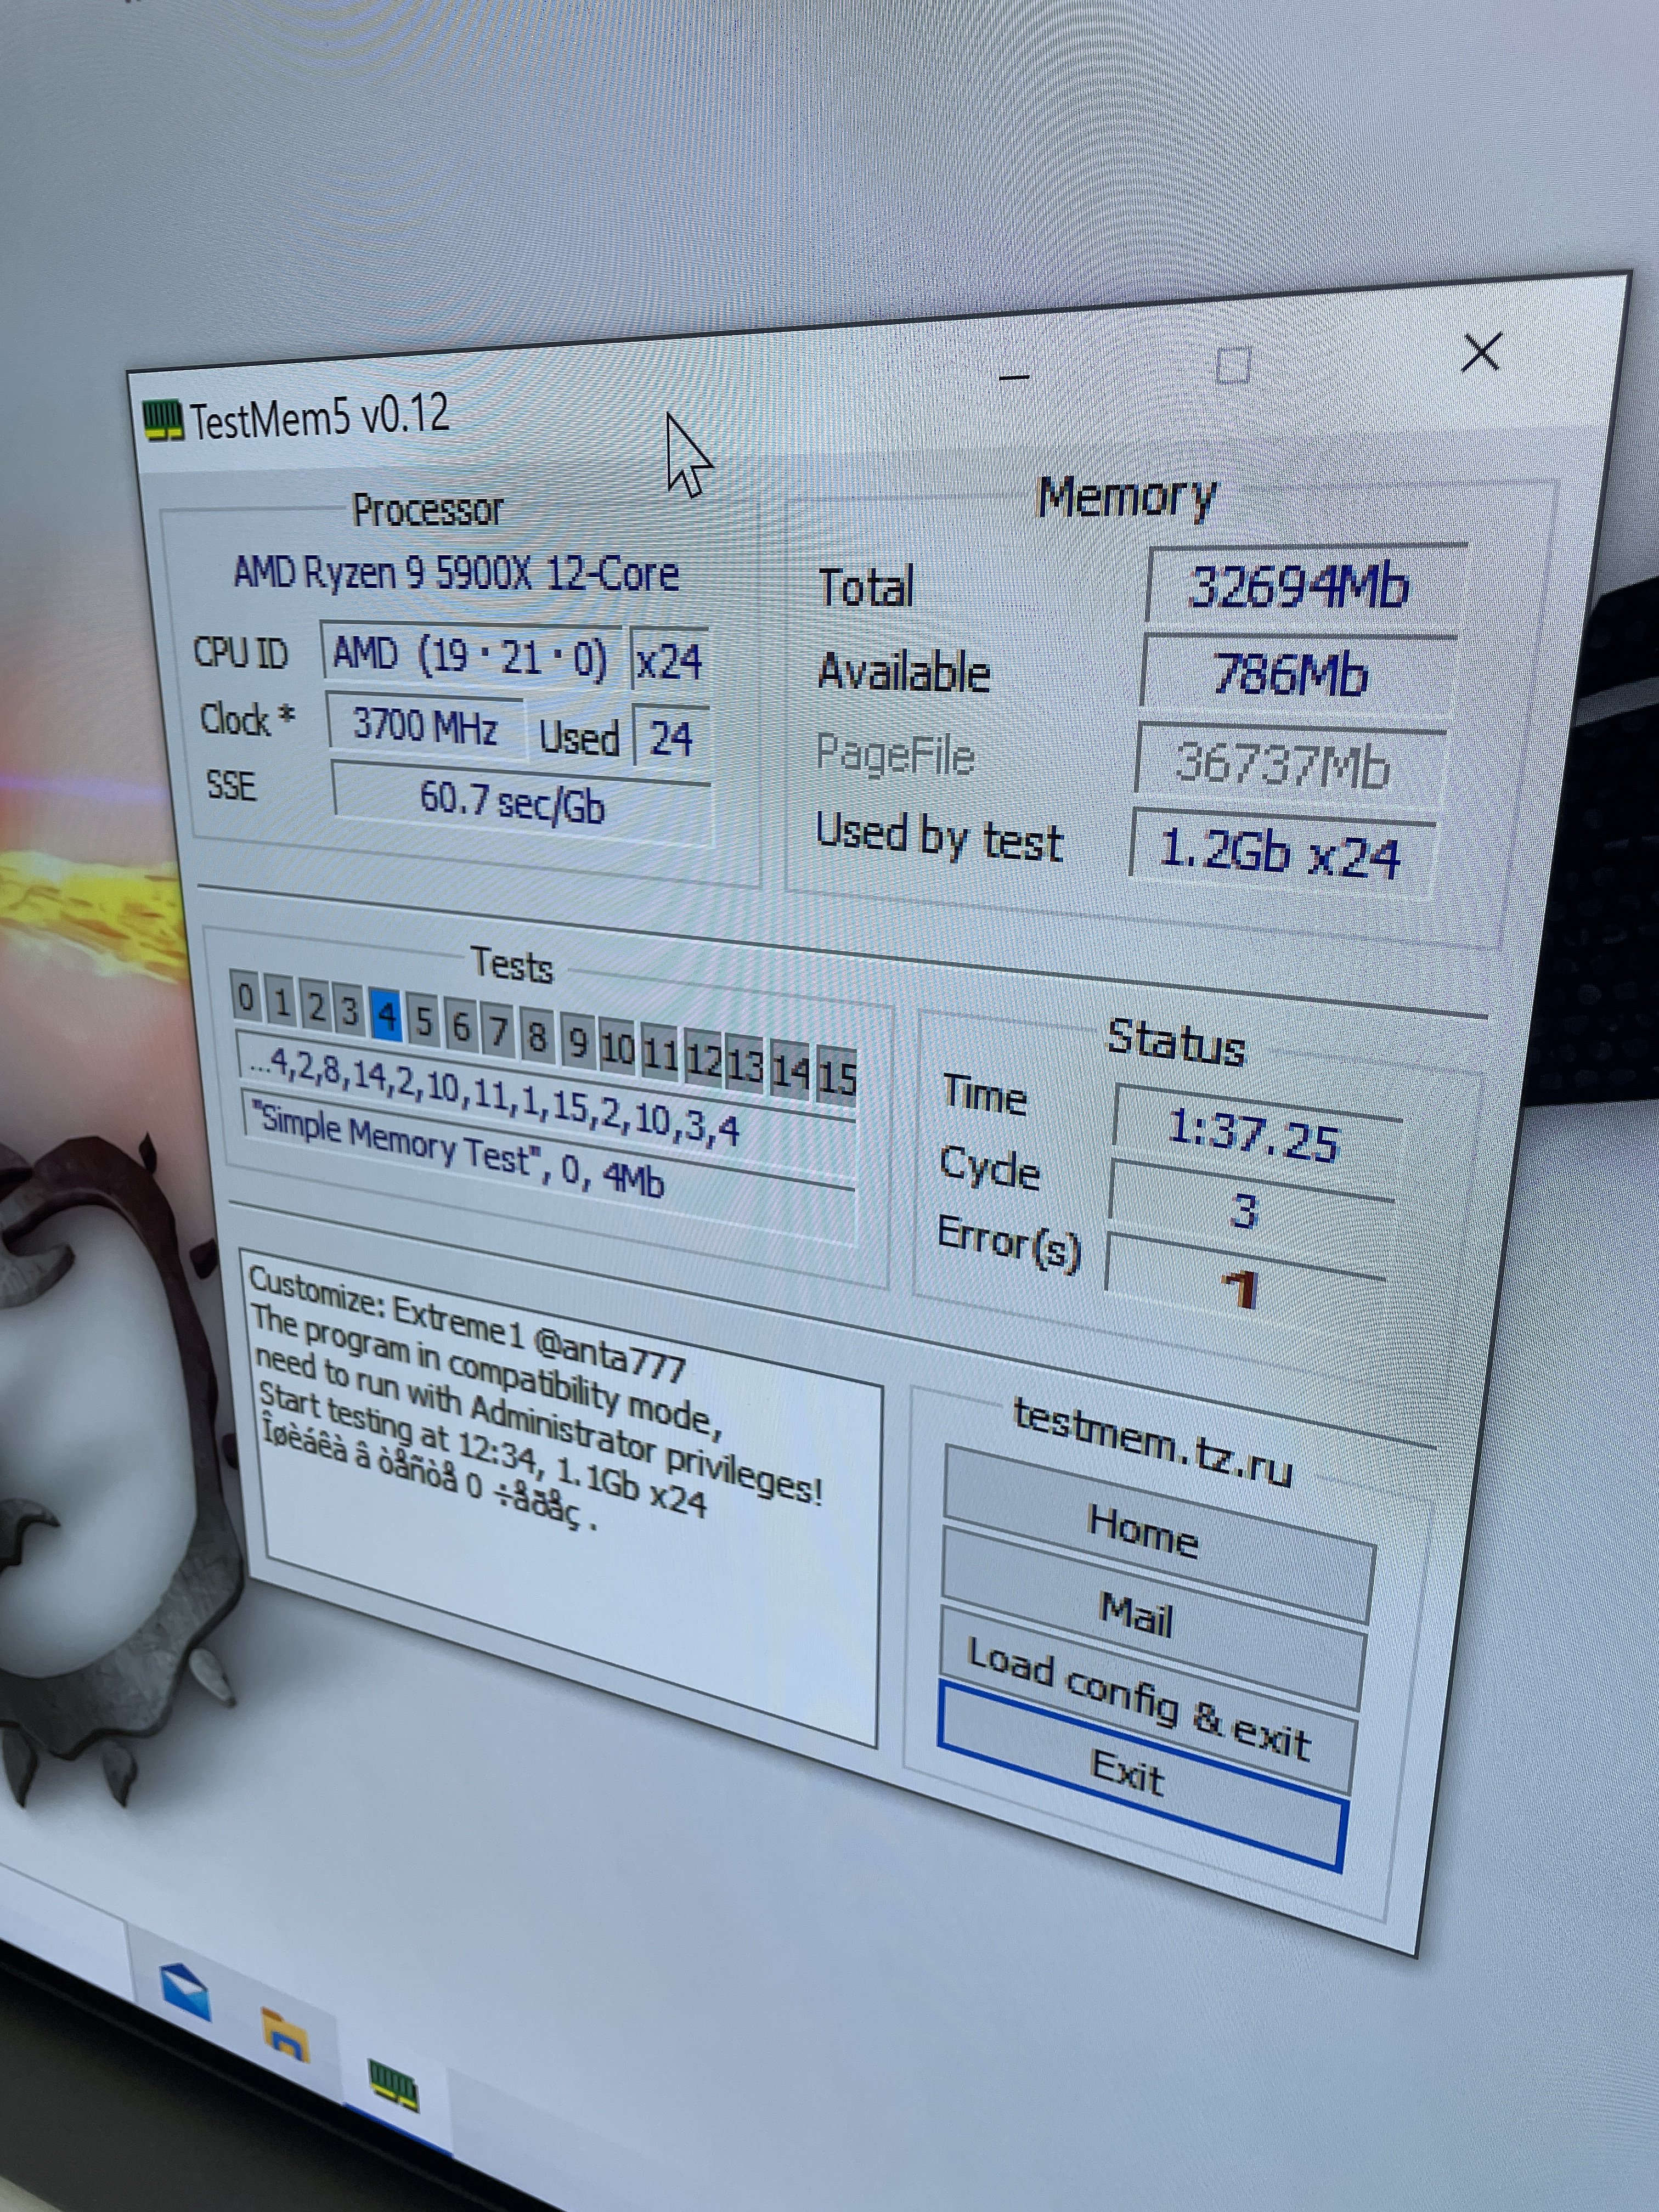This screenshot has width=1659, height=2212.
Task: Open File Explorer from the taskbar
Action: click(286, 2036)
